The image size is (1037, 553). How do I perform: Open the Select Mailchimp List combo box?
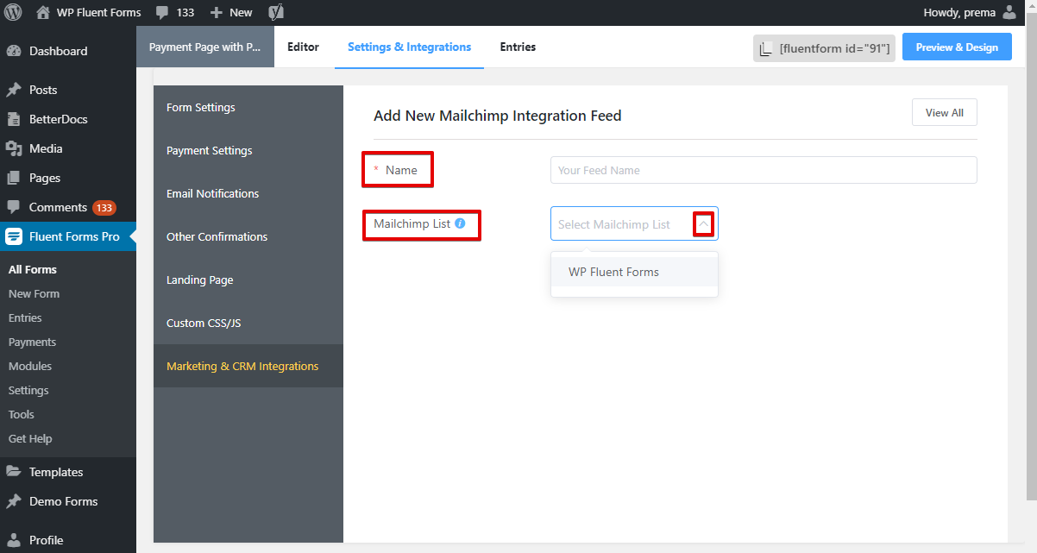tap(634, 224)
